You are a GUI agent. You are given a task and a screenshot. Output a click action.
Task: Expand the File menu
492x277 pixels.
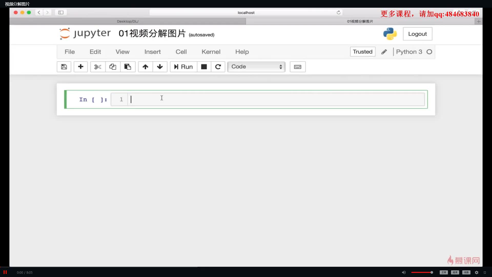coord(70,51)
